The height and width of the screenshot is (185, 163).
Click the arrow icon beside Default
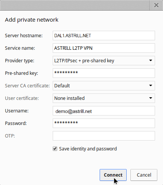pyautogui.click(x=150, y=85)
